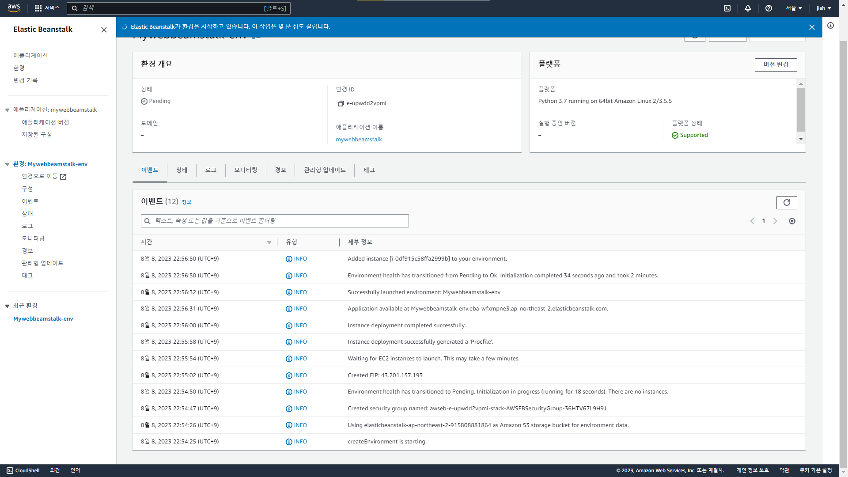Viewport: 848px width, 477px height.
Task: Sort events by 시간 column arrow
Action: click(269, 242)
